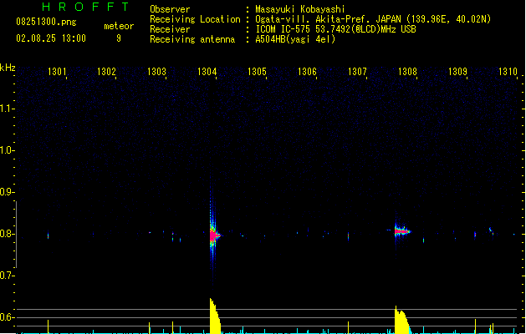The image size is (526, 334).
Task: Select the Ogata-vill. Akita-Pref. JAPAN location text
Action: 373,19
